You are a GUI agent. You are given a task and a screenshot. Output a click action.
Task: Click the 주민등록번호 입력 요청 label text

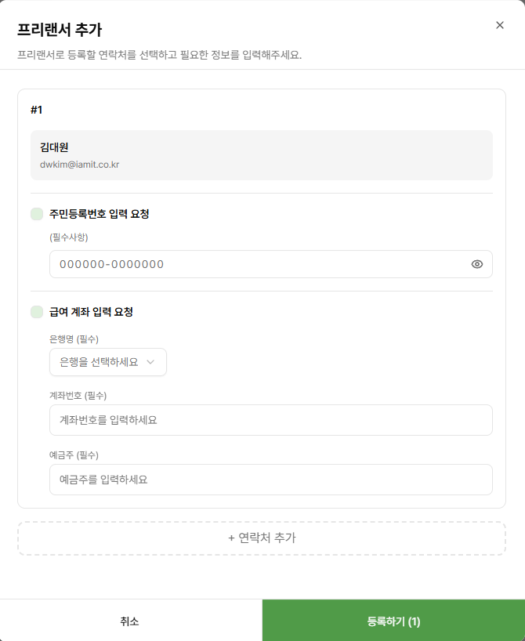tap(100, 214)
